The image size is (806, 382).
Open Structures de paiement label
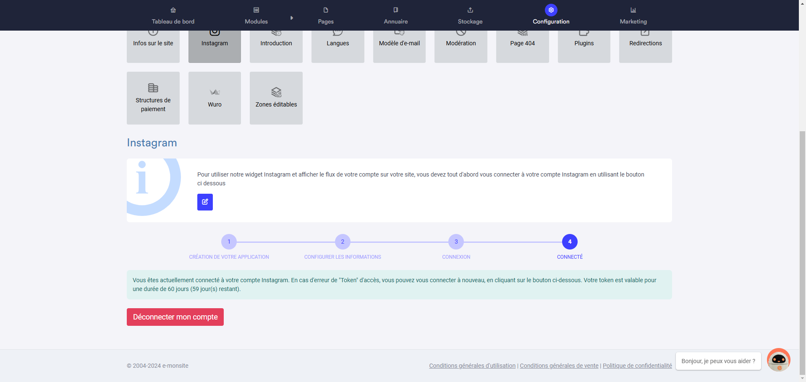(153, 104)
